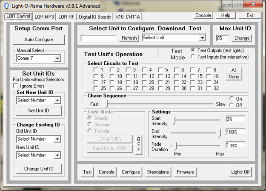The height and width of the screenshot is (191, 266).
Task: Open Set New Unit ID number dropdown
Action: (57, 100)
